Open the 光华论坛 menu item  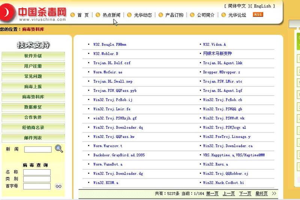(237, 15)
